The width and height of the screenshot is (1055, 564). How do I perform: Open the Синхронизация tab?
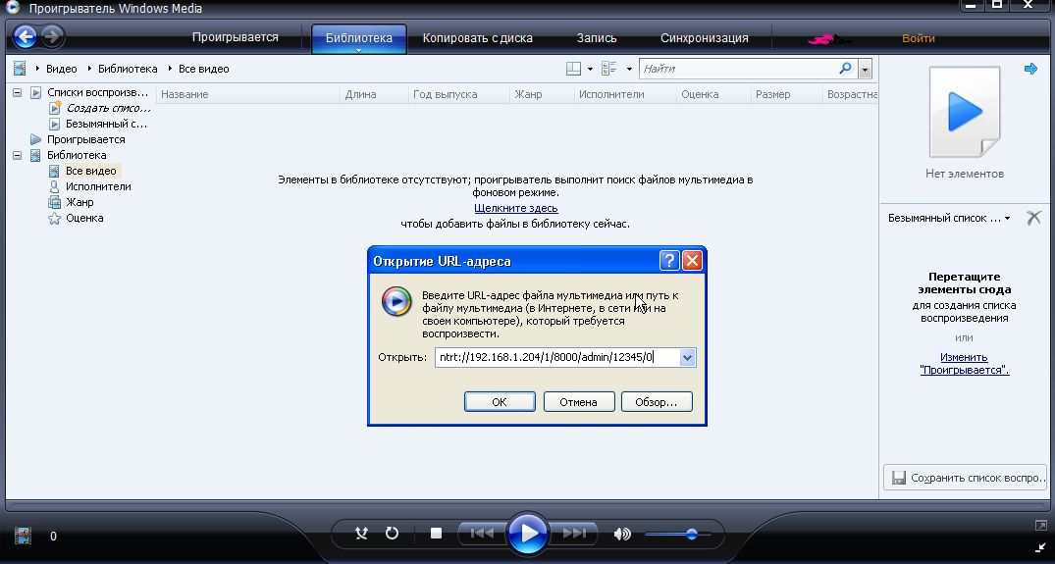[x=705, y=37]
